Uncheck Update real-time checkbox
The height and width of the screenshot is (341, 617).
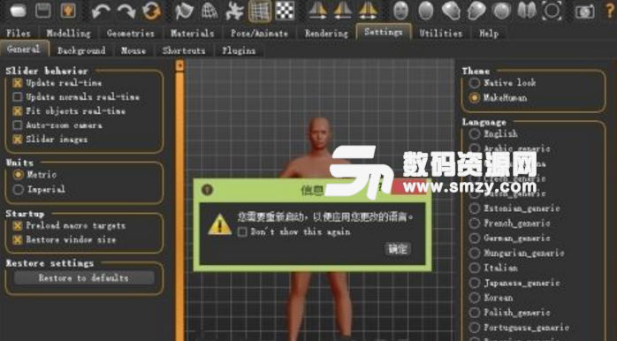coord(18,83)
